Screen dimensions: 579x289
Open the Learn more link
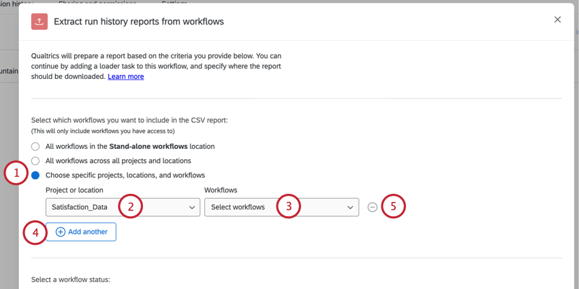125,77
